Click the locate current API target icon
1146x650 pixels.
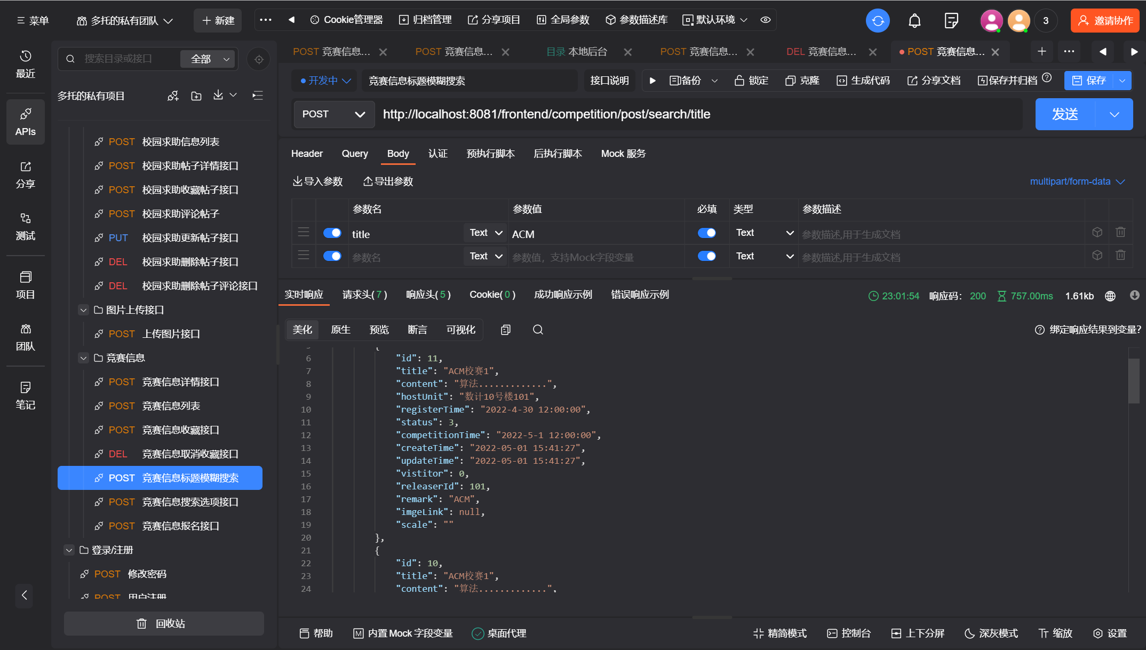click(259, 59)
